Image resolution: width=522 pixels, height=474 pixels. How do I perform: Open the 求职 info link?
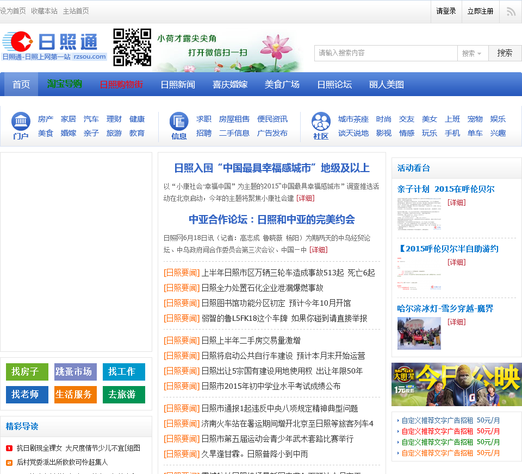point(204,119)
